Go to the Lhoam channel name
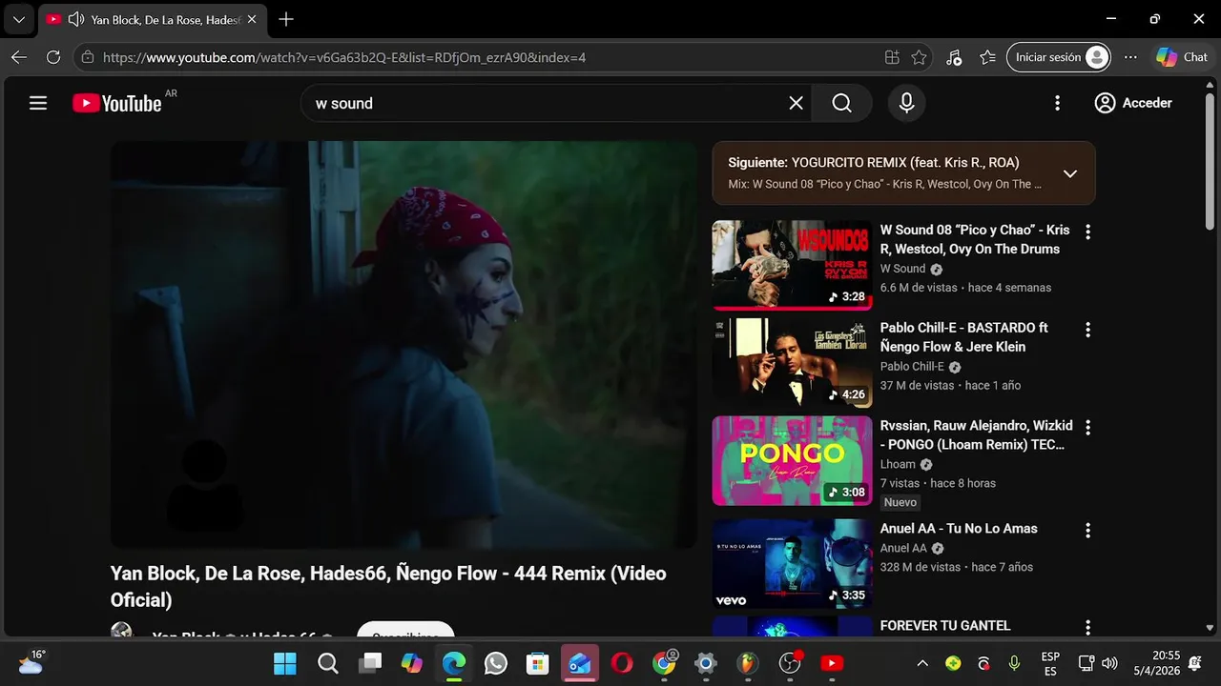 point(898,464)
